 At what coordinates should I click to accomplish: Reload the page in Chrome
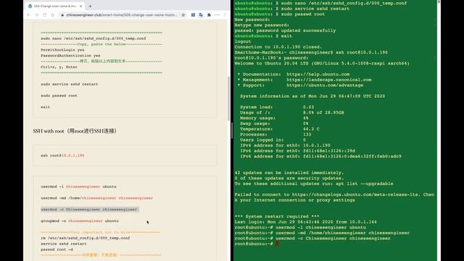click(45, 14)
